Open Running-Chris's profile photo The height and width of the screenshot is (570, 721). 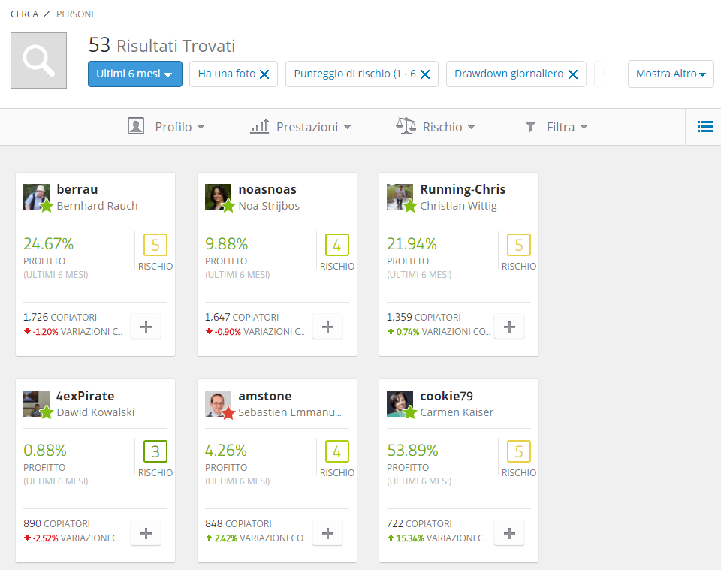[400, 198]
